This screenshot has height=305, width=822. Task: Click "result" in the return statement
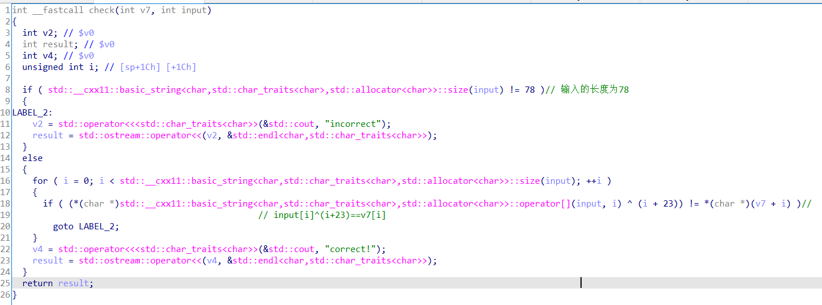(x=73, y=283)
